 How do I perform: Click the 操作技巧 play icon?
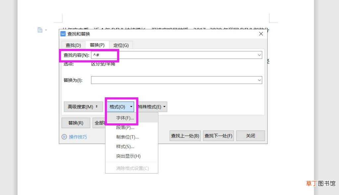coord(64,137)
